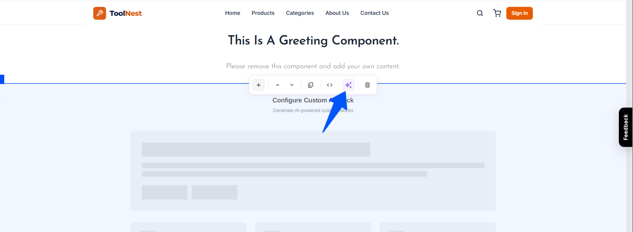Navigate to Contact Us
The height and width of the screenshot is (232, 633).
(x=374, y=13)
